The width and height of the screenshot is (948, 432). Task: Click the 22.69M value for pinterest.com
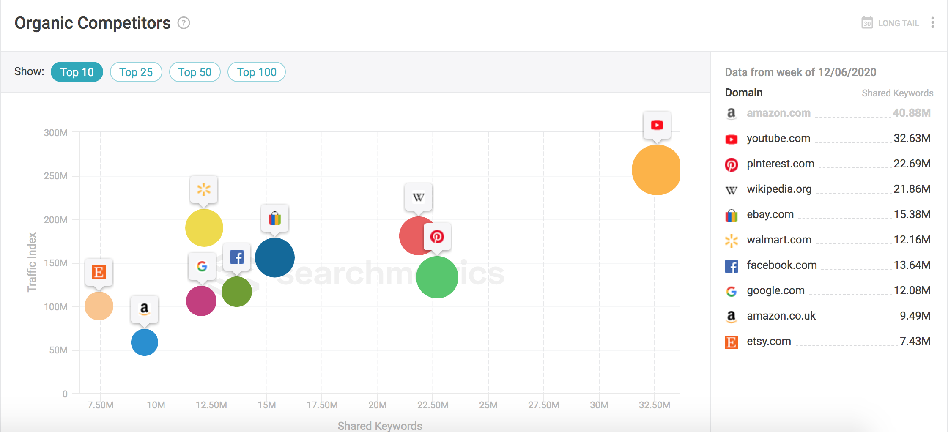point(912,164)
